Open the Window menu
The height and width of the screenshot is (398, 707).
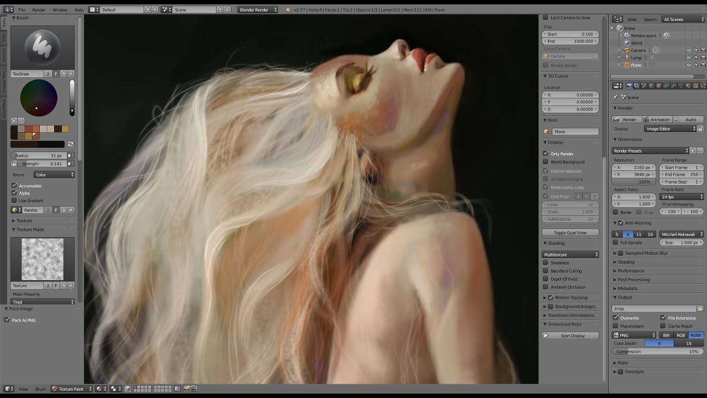click(x=60, y=10)
